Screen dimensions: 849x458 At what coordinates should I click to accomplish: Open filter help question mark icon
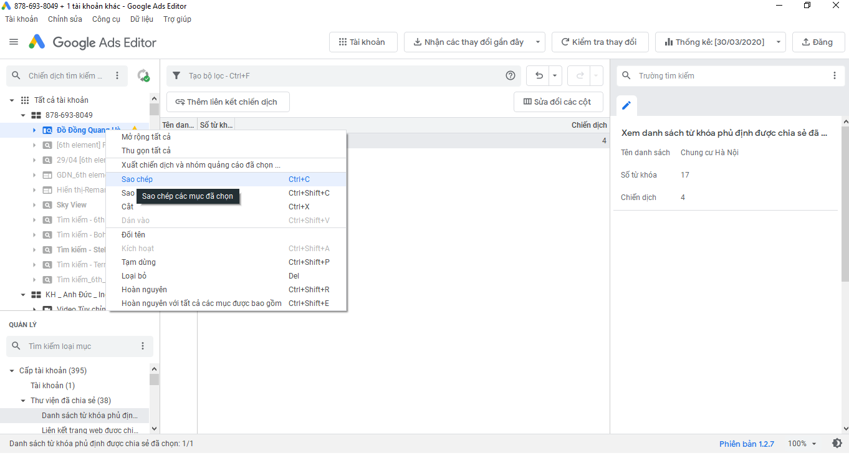pyautogui.click(x=511, y=76)
